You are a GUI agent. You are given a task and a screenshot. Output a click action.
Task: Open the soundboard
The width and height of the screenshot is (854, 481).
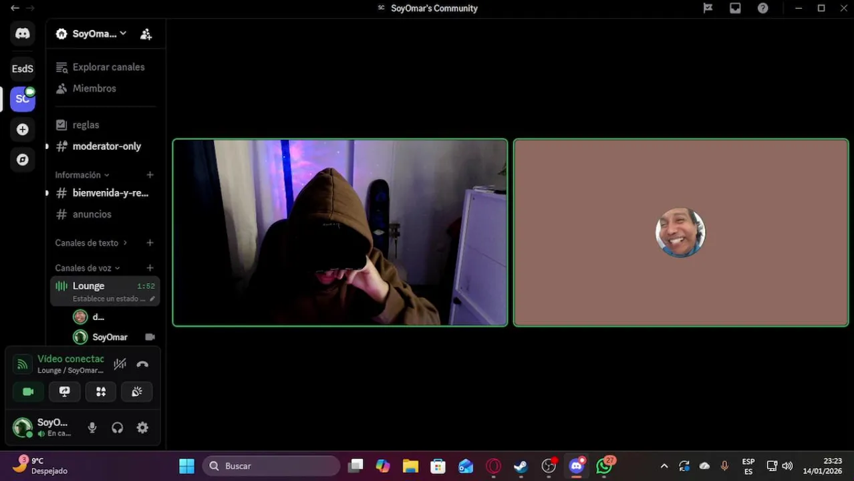click(x=137, y=392)
